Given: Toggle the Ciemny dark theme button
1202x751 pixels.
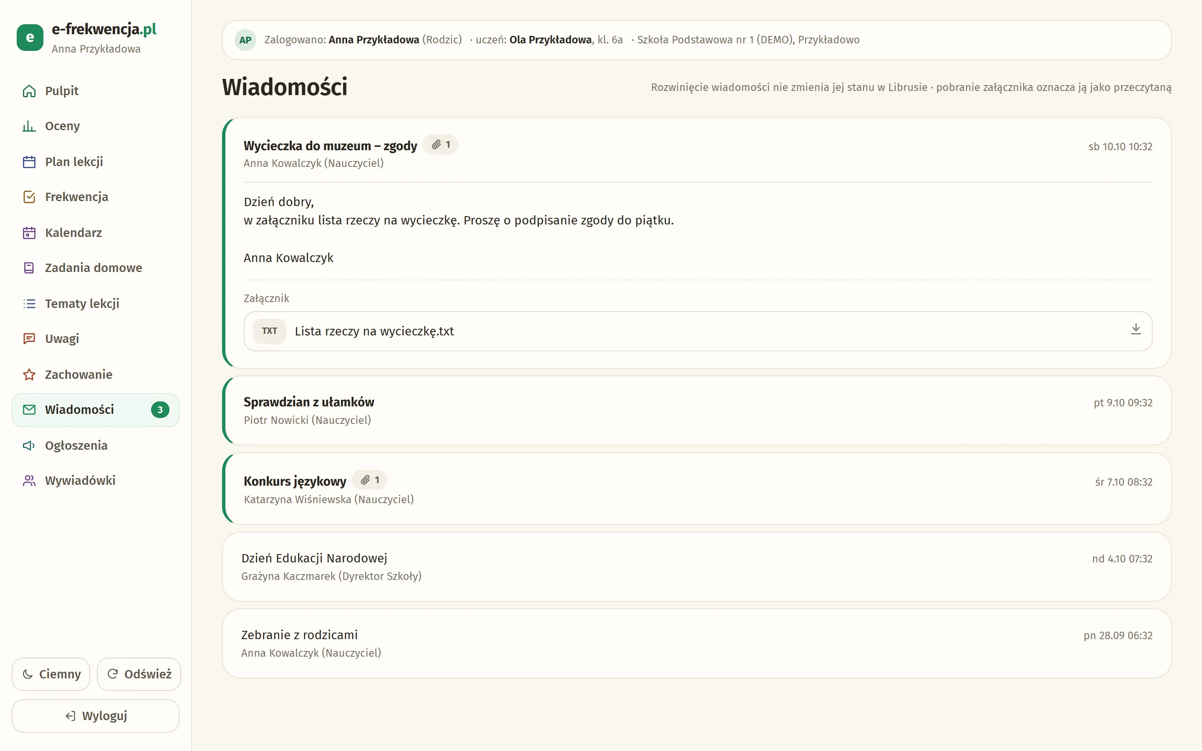Looking at the screenshot, I should [51, 674].
